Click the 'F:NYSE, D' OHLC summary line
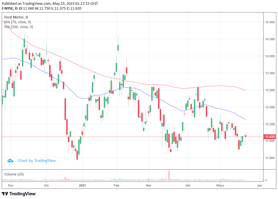 pyautogui.click(x=42, y=8)
